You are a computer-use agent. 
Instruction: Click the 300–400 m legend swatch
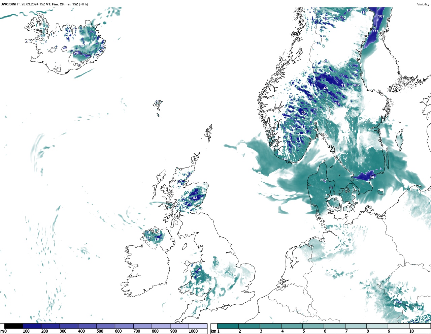tap(69, 326)
